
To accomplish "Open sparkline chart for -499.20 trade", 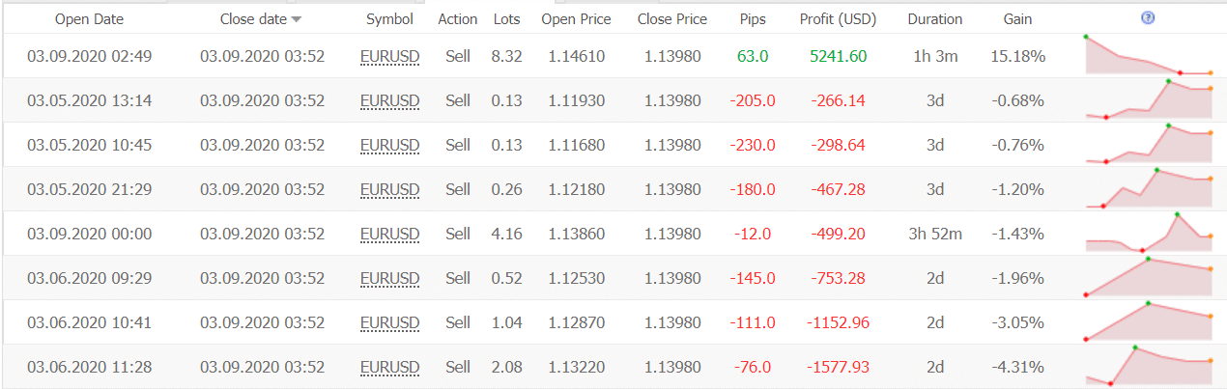I will coord(1149,233).
